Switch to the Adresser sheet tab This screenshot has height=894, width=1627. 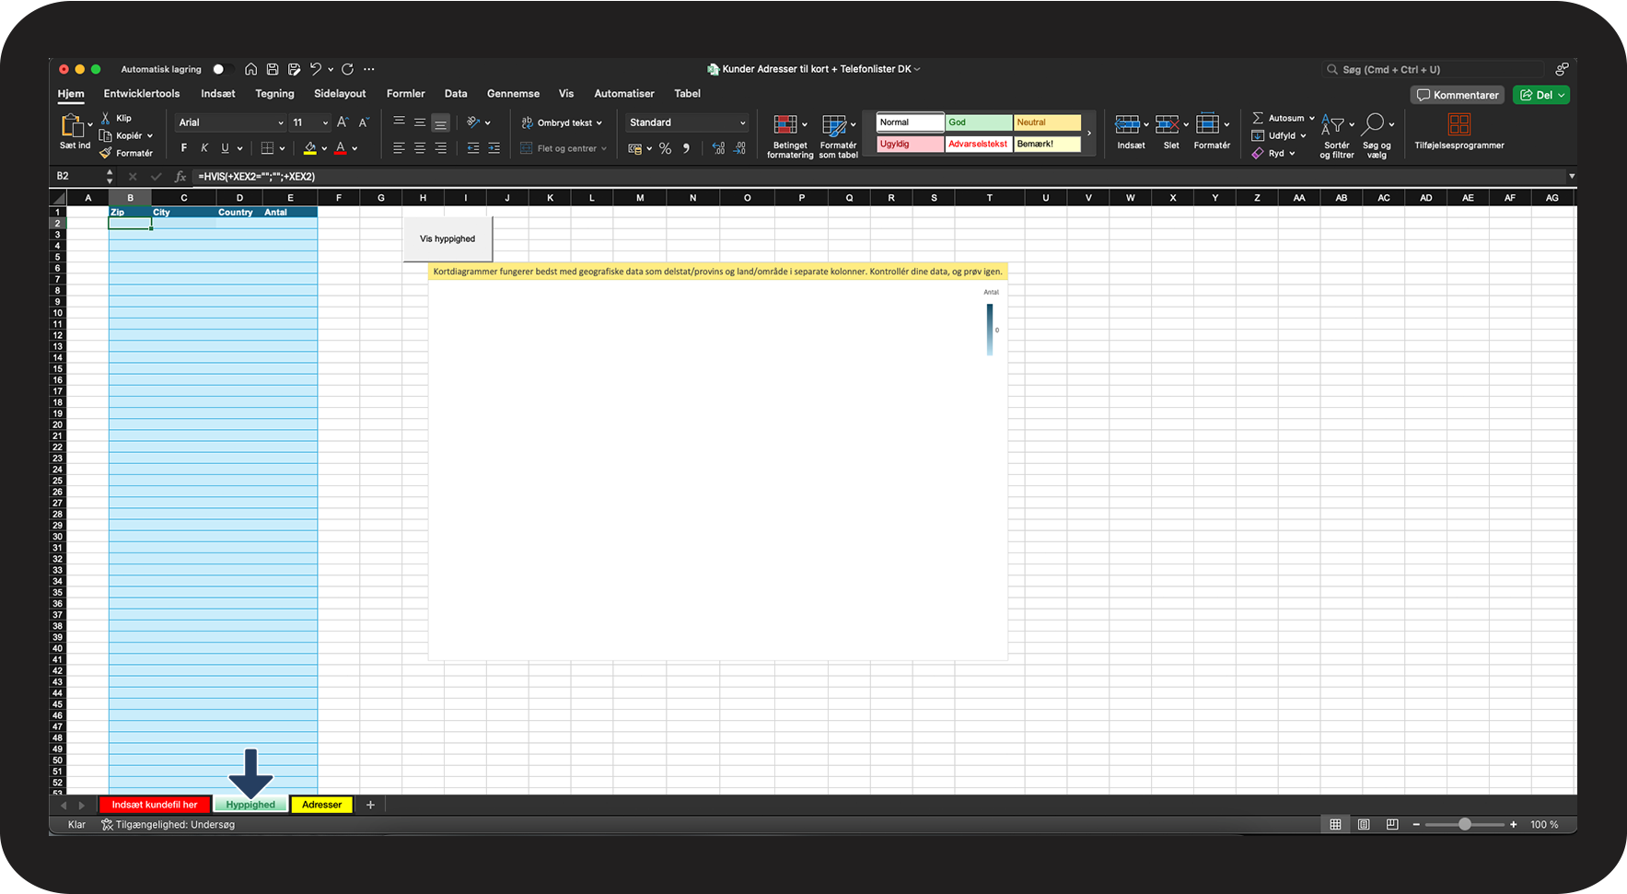point(321,805)
